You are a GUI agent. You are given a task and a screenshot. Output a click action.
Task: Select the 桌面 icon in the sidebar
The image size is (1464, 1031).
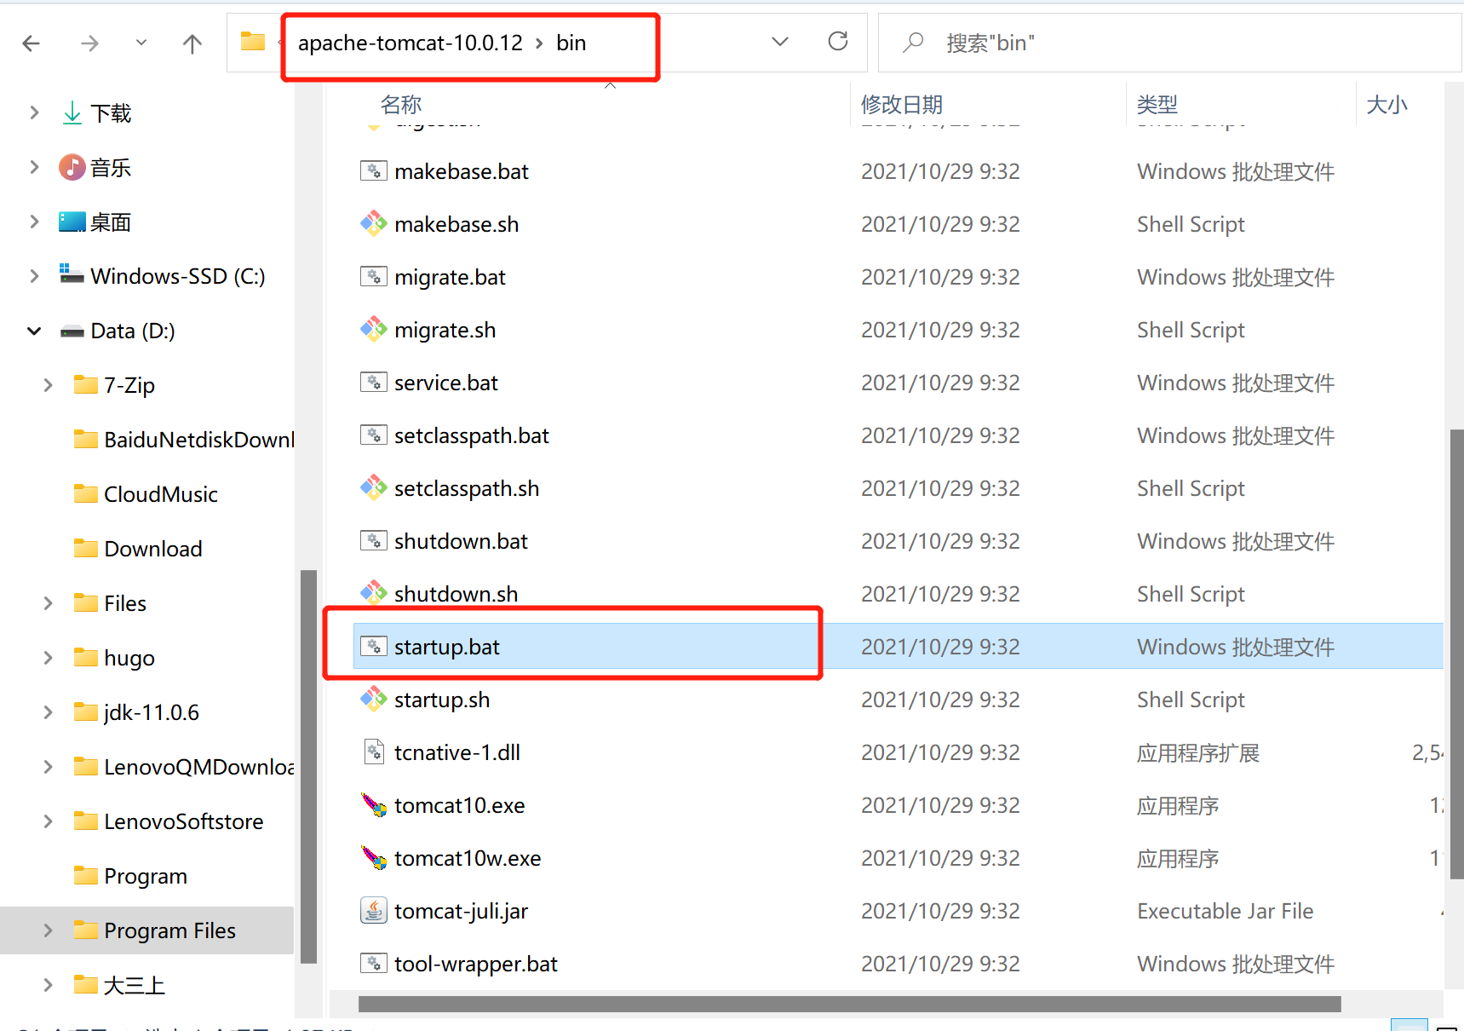(x=72, y=222)
